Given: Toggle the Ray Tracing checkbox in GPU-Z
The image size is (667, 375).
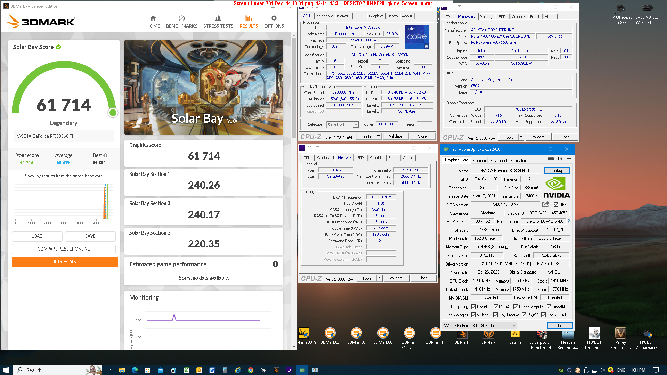Looking at the screenshot, I should click(495, 315).
